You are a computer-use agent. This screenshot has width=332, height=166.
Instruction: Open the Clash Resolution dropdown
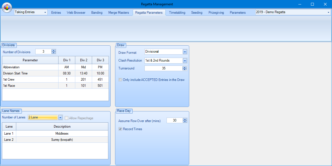click(185, 60)
